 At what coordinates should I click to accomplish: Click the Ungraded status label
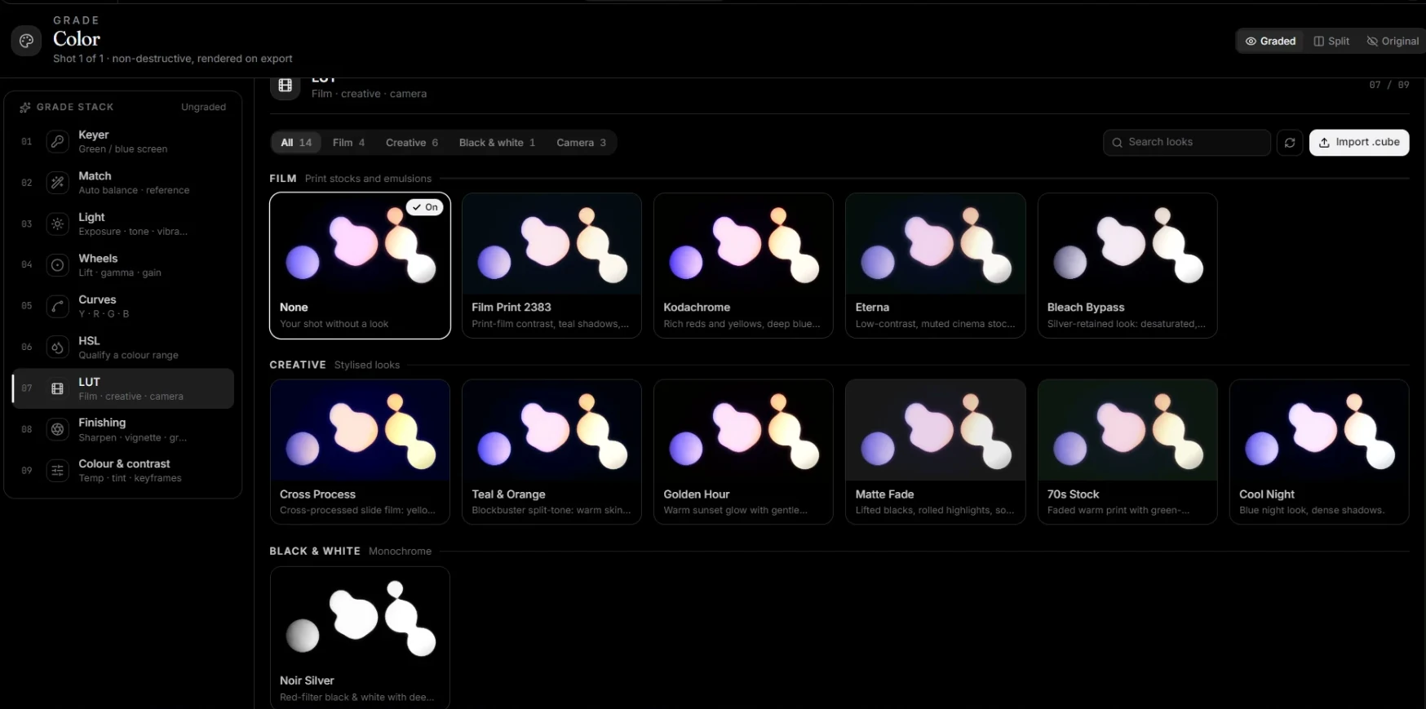[203, 107]
